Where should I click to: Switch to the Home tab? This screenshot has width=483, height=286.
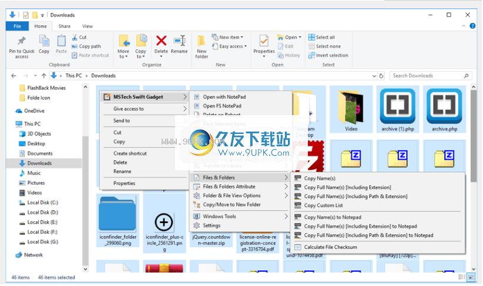41,26
